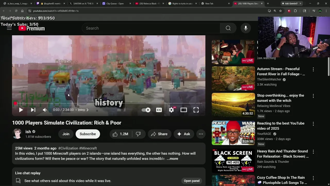The width and height of the screenshot is (330, 186).
Task: Go to browser home page
Action: point(22,11)
